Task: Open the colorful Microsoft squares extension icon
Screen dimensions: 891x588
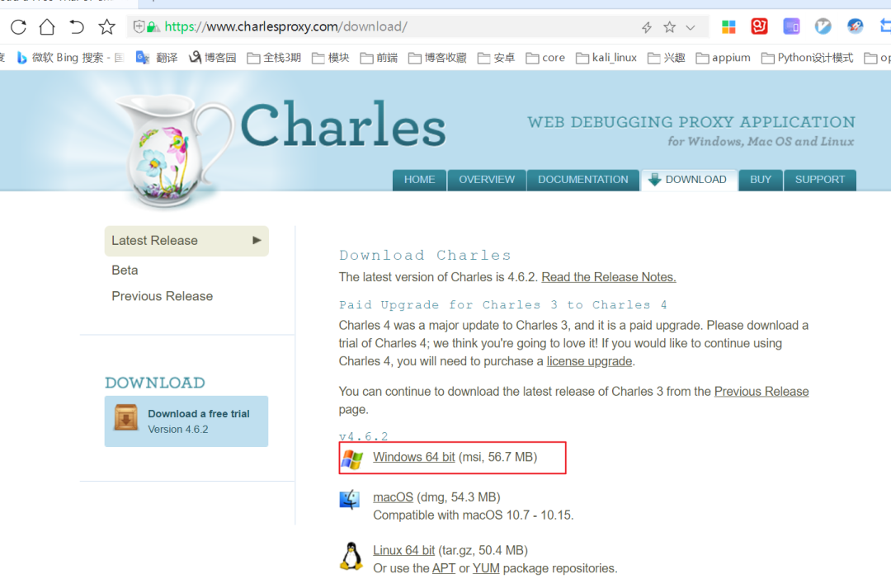Action: click(x=728, y=26)
